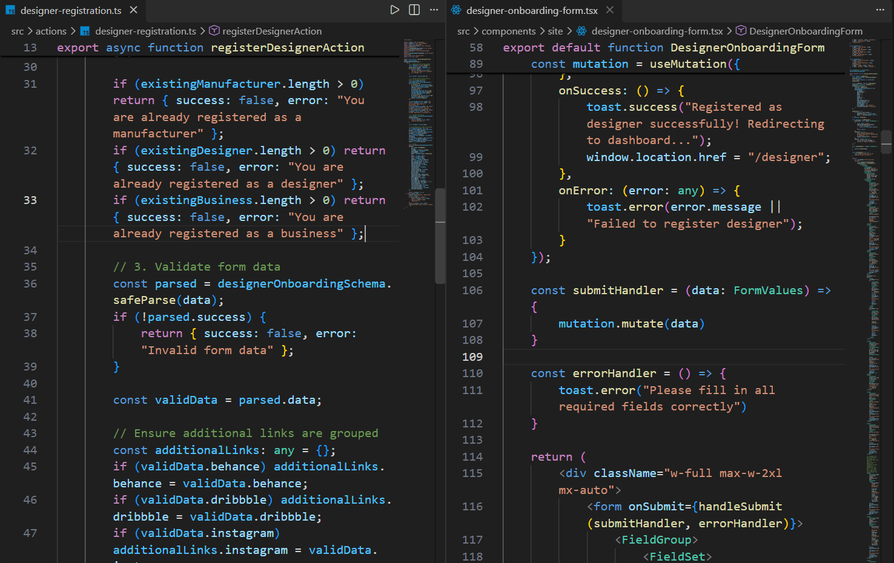Run the designer-registration.ts file
Viewport: 894px width, 563px height.
[x=394, y=10]
